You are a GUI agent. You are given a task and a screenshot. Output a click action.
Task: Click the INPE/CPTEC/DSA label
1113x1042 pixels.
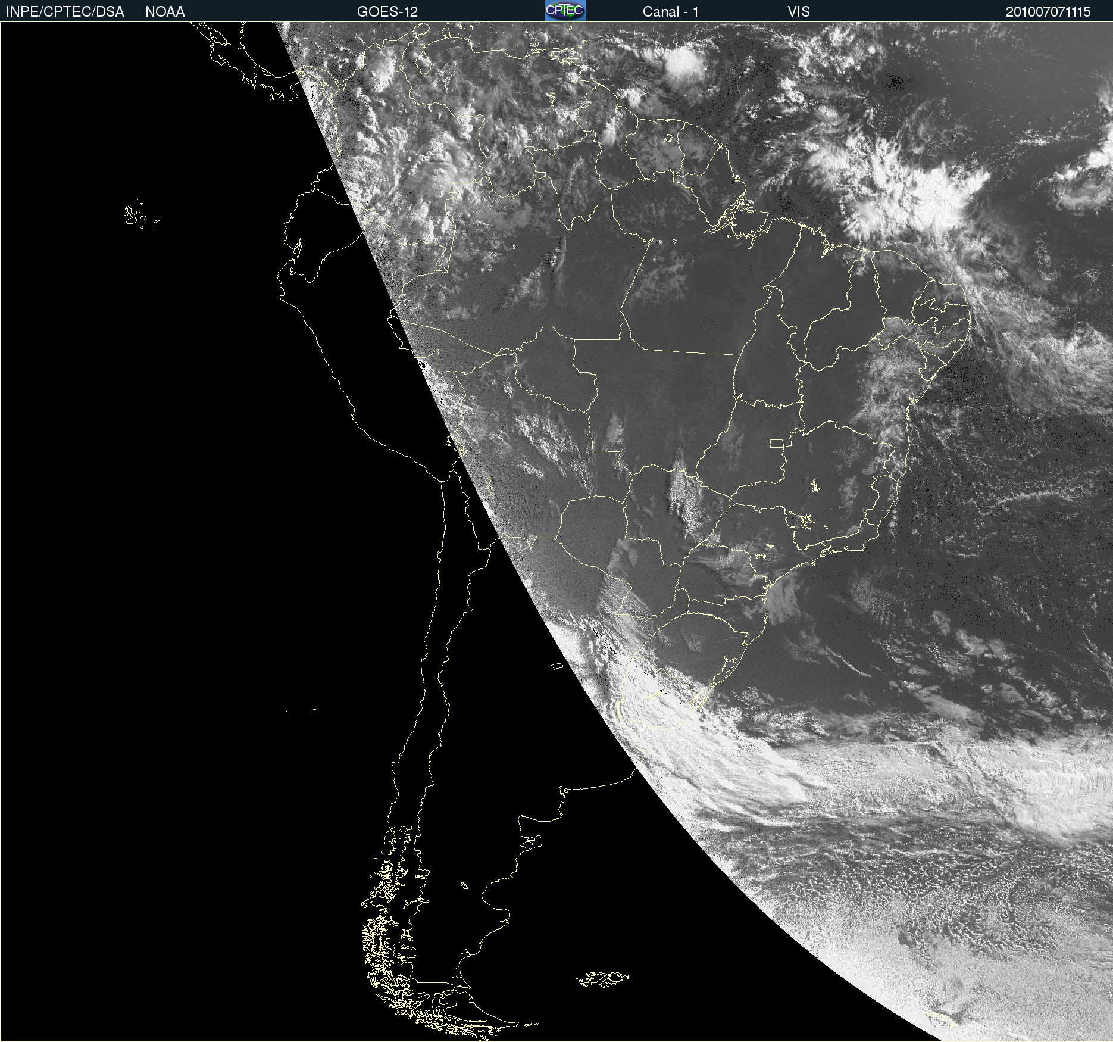click(x=65, y=12)
